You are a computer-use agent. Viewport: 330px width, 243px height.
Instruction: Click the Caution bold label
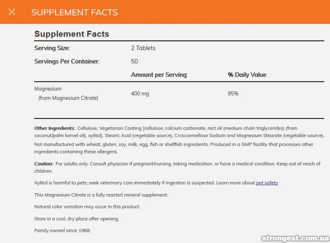(x=44, y=164)
